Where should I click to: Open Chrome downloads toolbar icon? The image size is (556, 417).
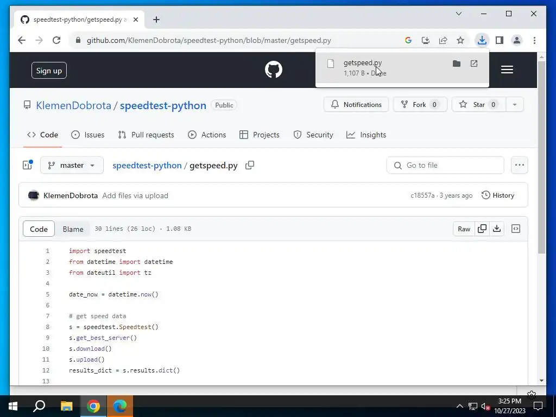click(x=482, y=40)
